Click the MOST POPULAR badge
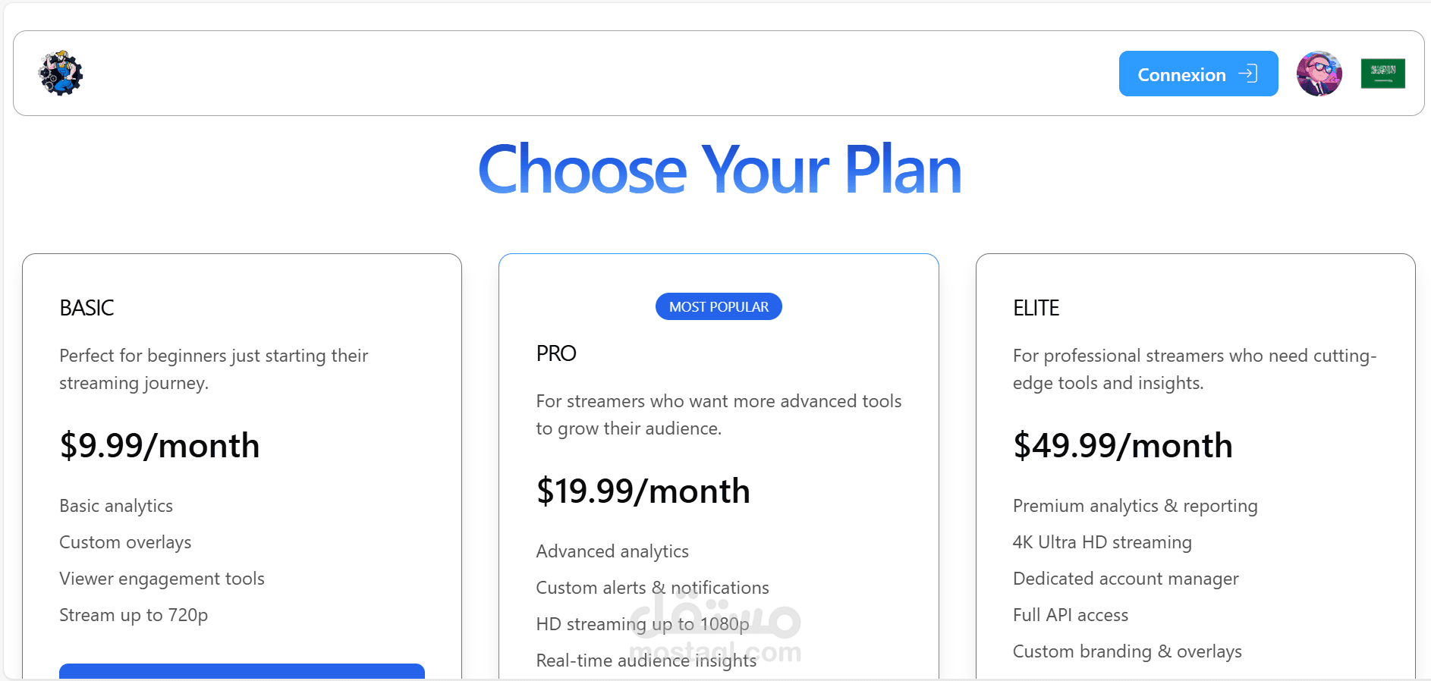The height and width of the screenshot is (681, 1431). [719, 306]
